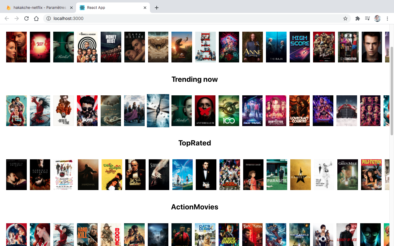Select the Your Name poster

tap(183, 175)
